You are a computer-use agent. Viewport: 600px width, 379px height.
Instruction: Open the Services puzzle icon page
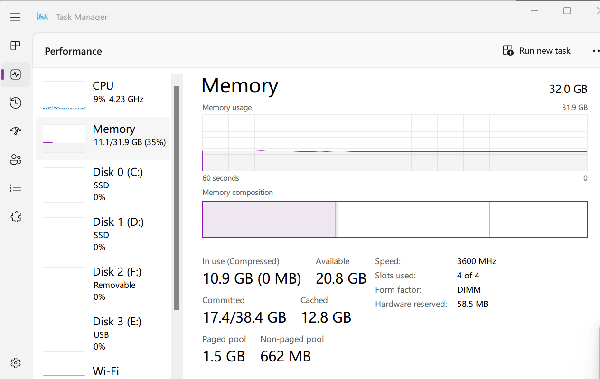tap(16, 217)
